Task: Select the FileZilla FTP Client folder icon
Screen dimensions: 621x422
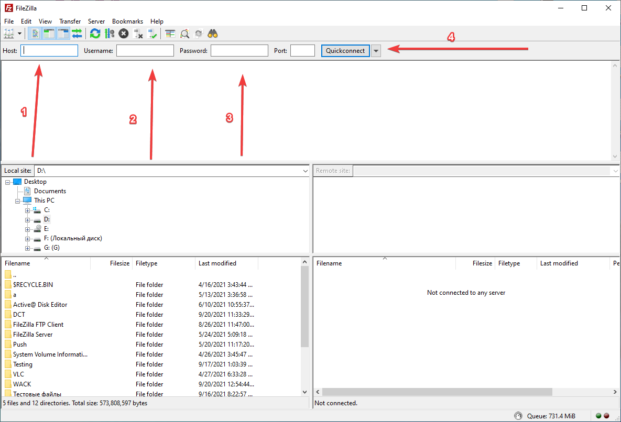Action: click(8, 324)
